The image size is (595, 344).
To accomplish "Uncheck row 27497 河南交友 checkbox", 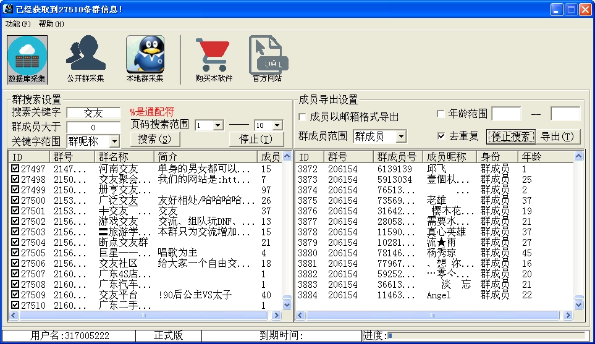I will pyautogui.click(x=15, y=169).
